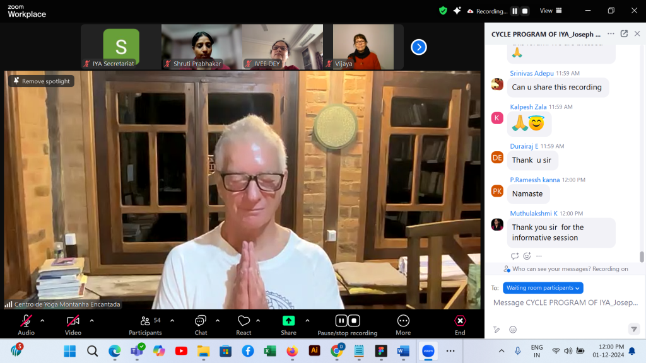Turn on the Video camera
The width and height of the screenshot is (646, 363).
[x=73, y=321]
